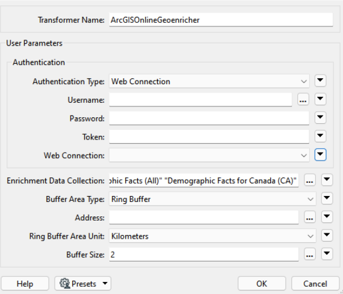Open Address parameter arrow menu
This screenshot has width=343, height=294.
point(327,217)
